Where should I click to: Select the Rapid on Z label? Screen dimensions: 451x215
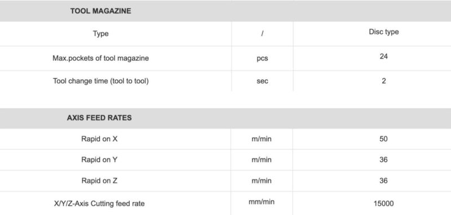99,181
